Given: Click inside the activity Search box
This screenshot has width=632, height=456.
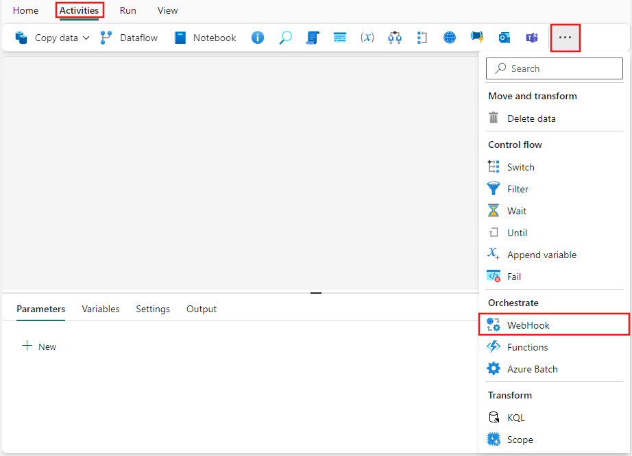Looking at the screenshot, I should (x=554, y=68).
